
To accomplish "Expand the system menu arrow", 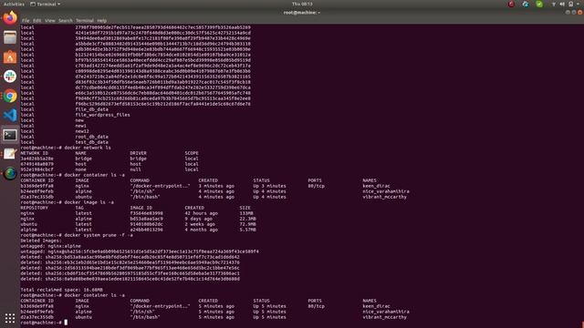I will tap(578, 4).
